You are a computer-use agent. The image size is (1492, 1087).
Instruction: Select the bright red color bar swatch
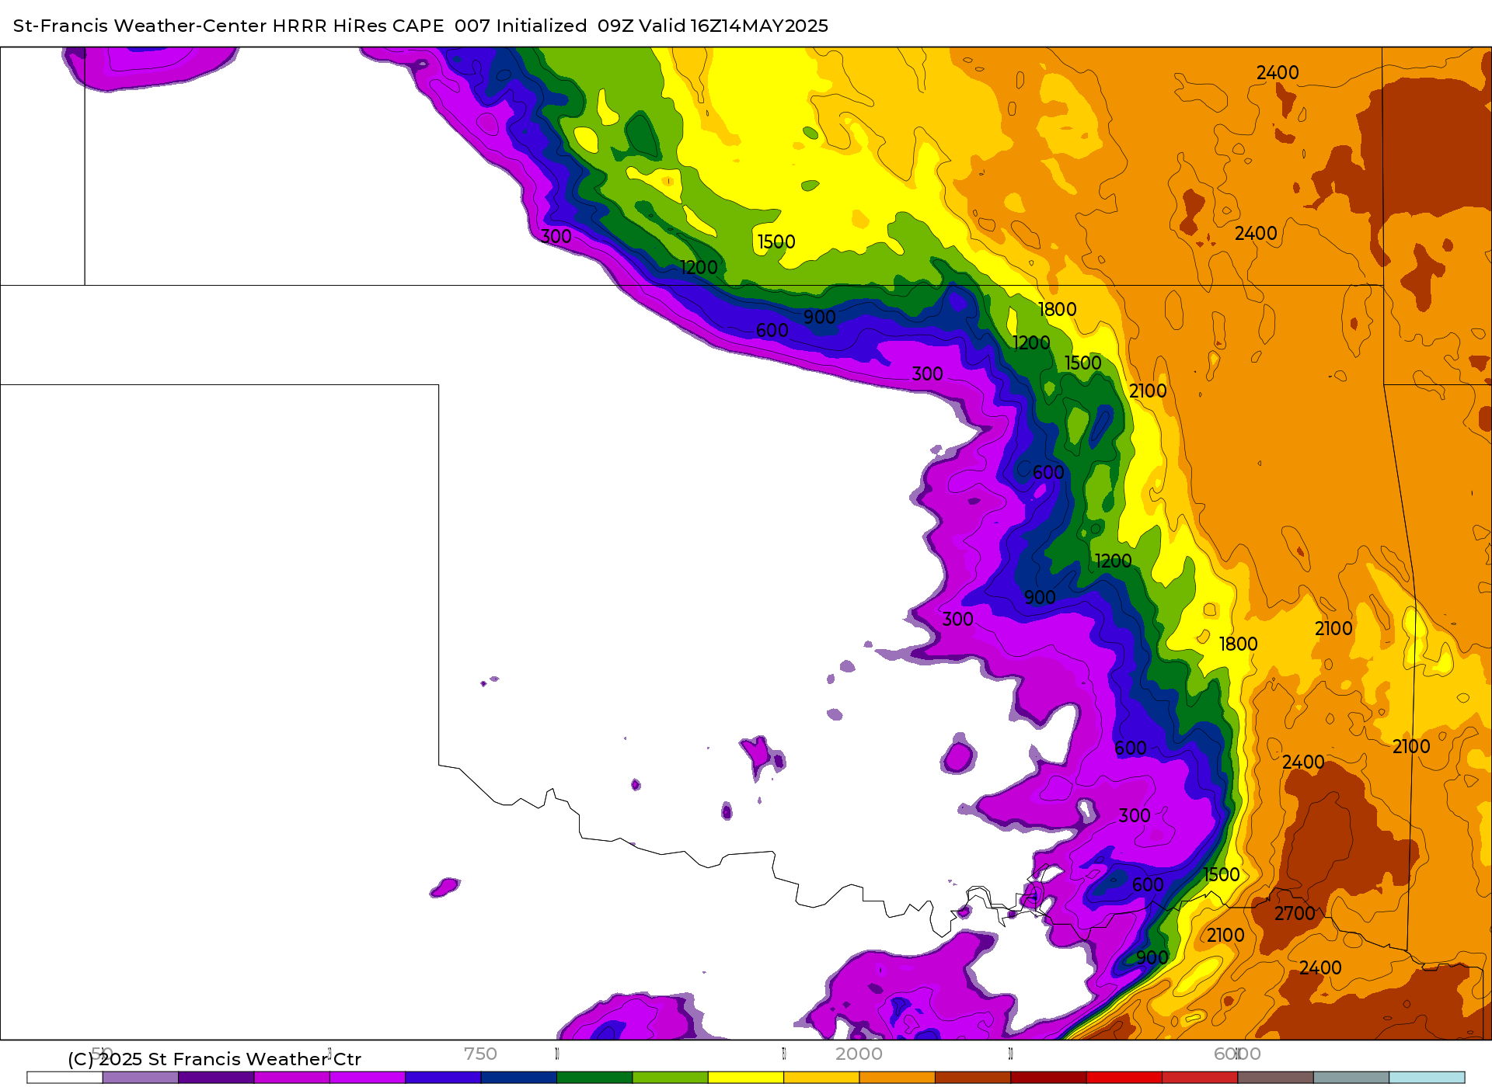tap(1124, 1078)
